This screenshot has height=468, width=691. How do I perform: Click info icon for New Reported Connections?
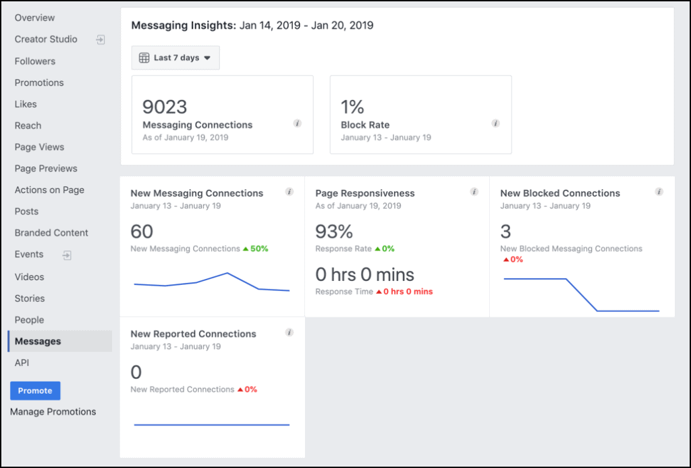(289, 332)
